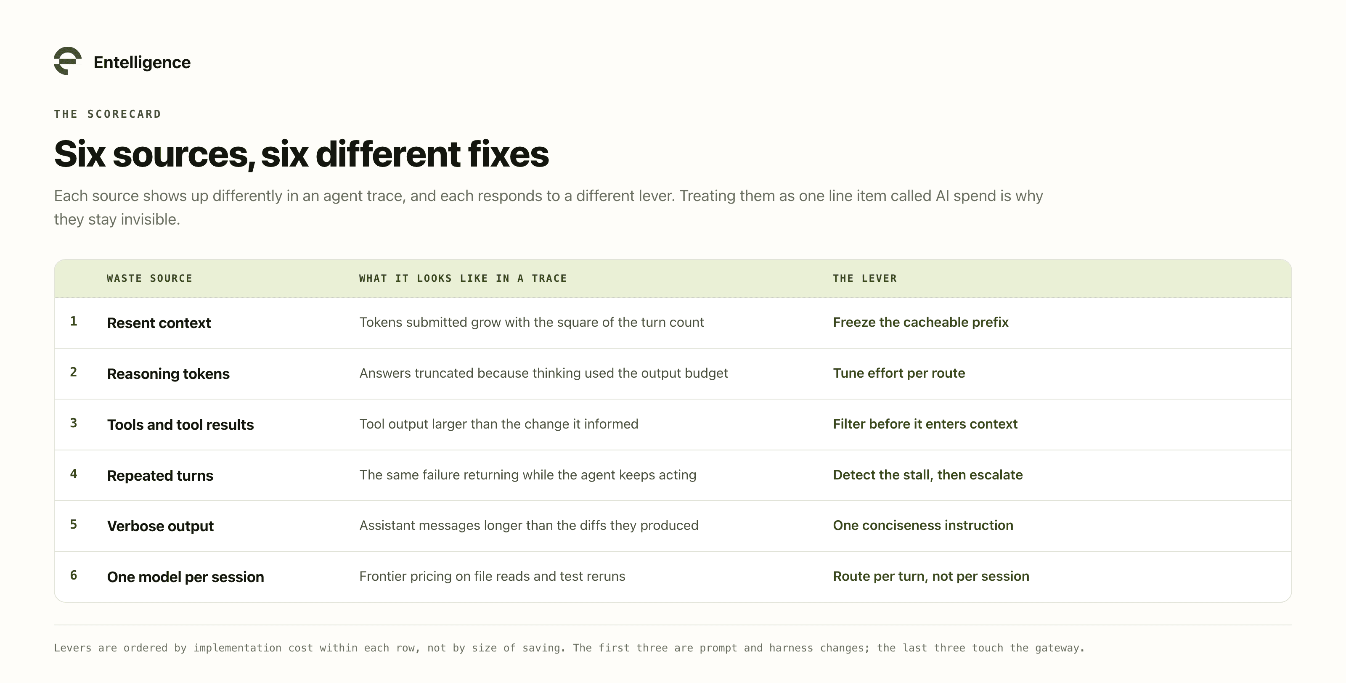Select the 'Six sources, six different fixes' heading

tap(302, 154)
